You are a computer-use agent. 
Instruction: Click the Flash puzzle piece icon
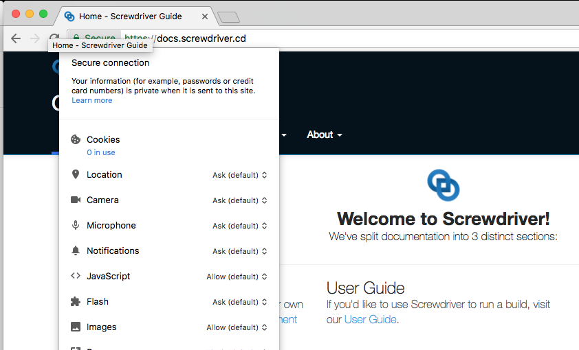(76, 301)
